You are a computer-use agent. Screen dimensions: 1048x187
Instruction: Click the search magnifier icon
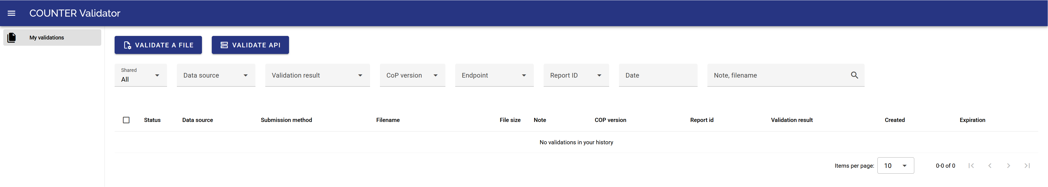coord(854,75)
